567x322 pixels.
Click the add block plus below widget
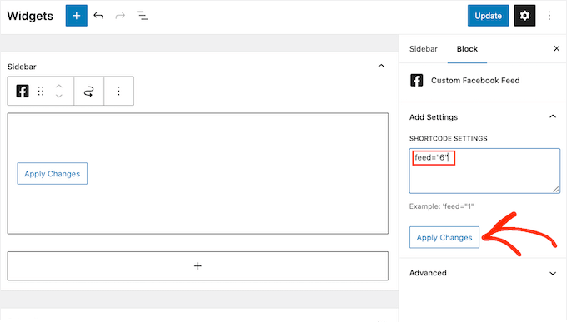[x=198, y=266]
